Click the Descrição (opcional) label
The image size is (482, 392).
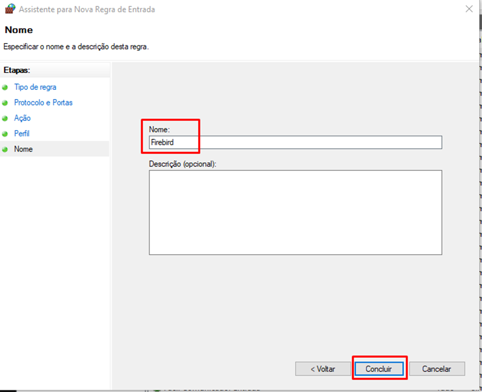183,164
